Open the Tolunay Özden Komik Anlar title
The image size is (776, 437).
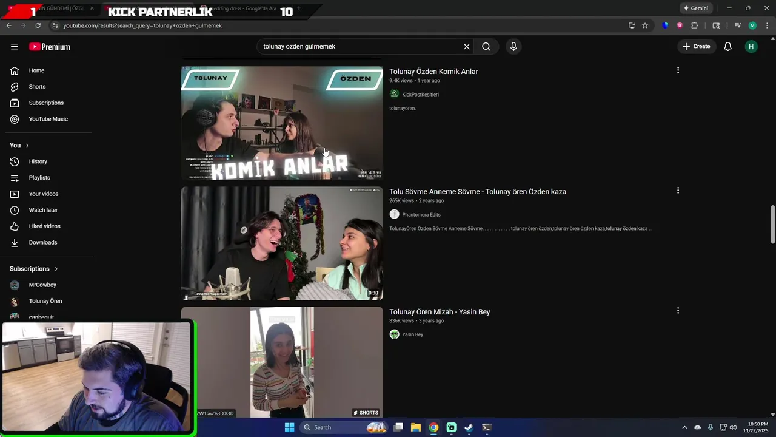pos(433,72)
